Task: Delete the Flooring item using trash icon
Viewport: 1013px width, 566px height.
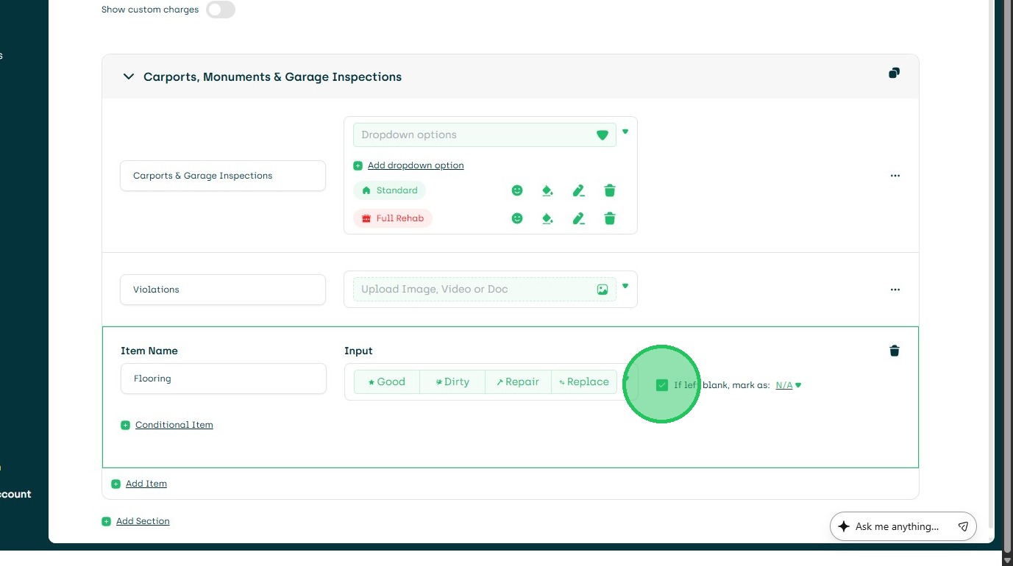Action: 894,351
